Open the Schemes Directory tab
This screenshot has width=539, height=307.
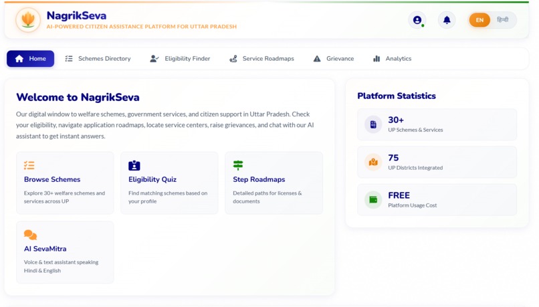pyautogui.click(x=98, y=59)
